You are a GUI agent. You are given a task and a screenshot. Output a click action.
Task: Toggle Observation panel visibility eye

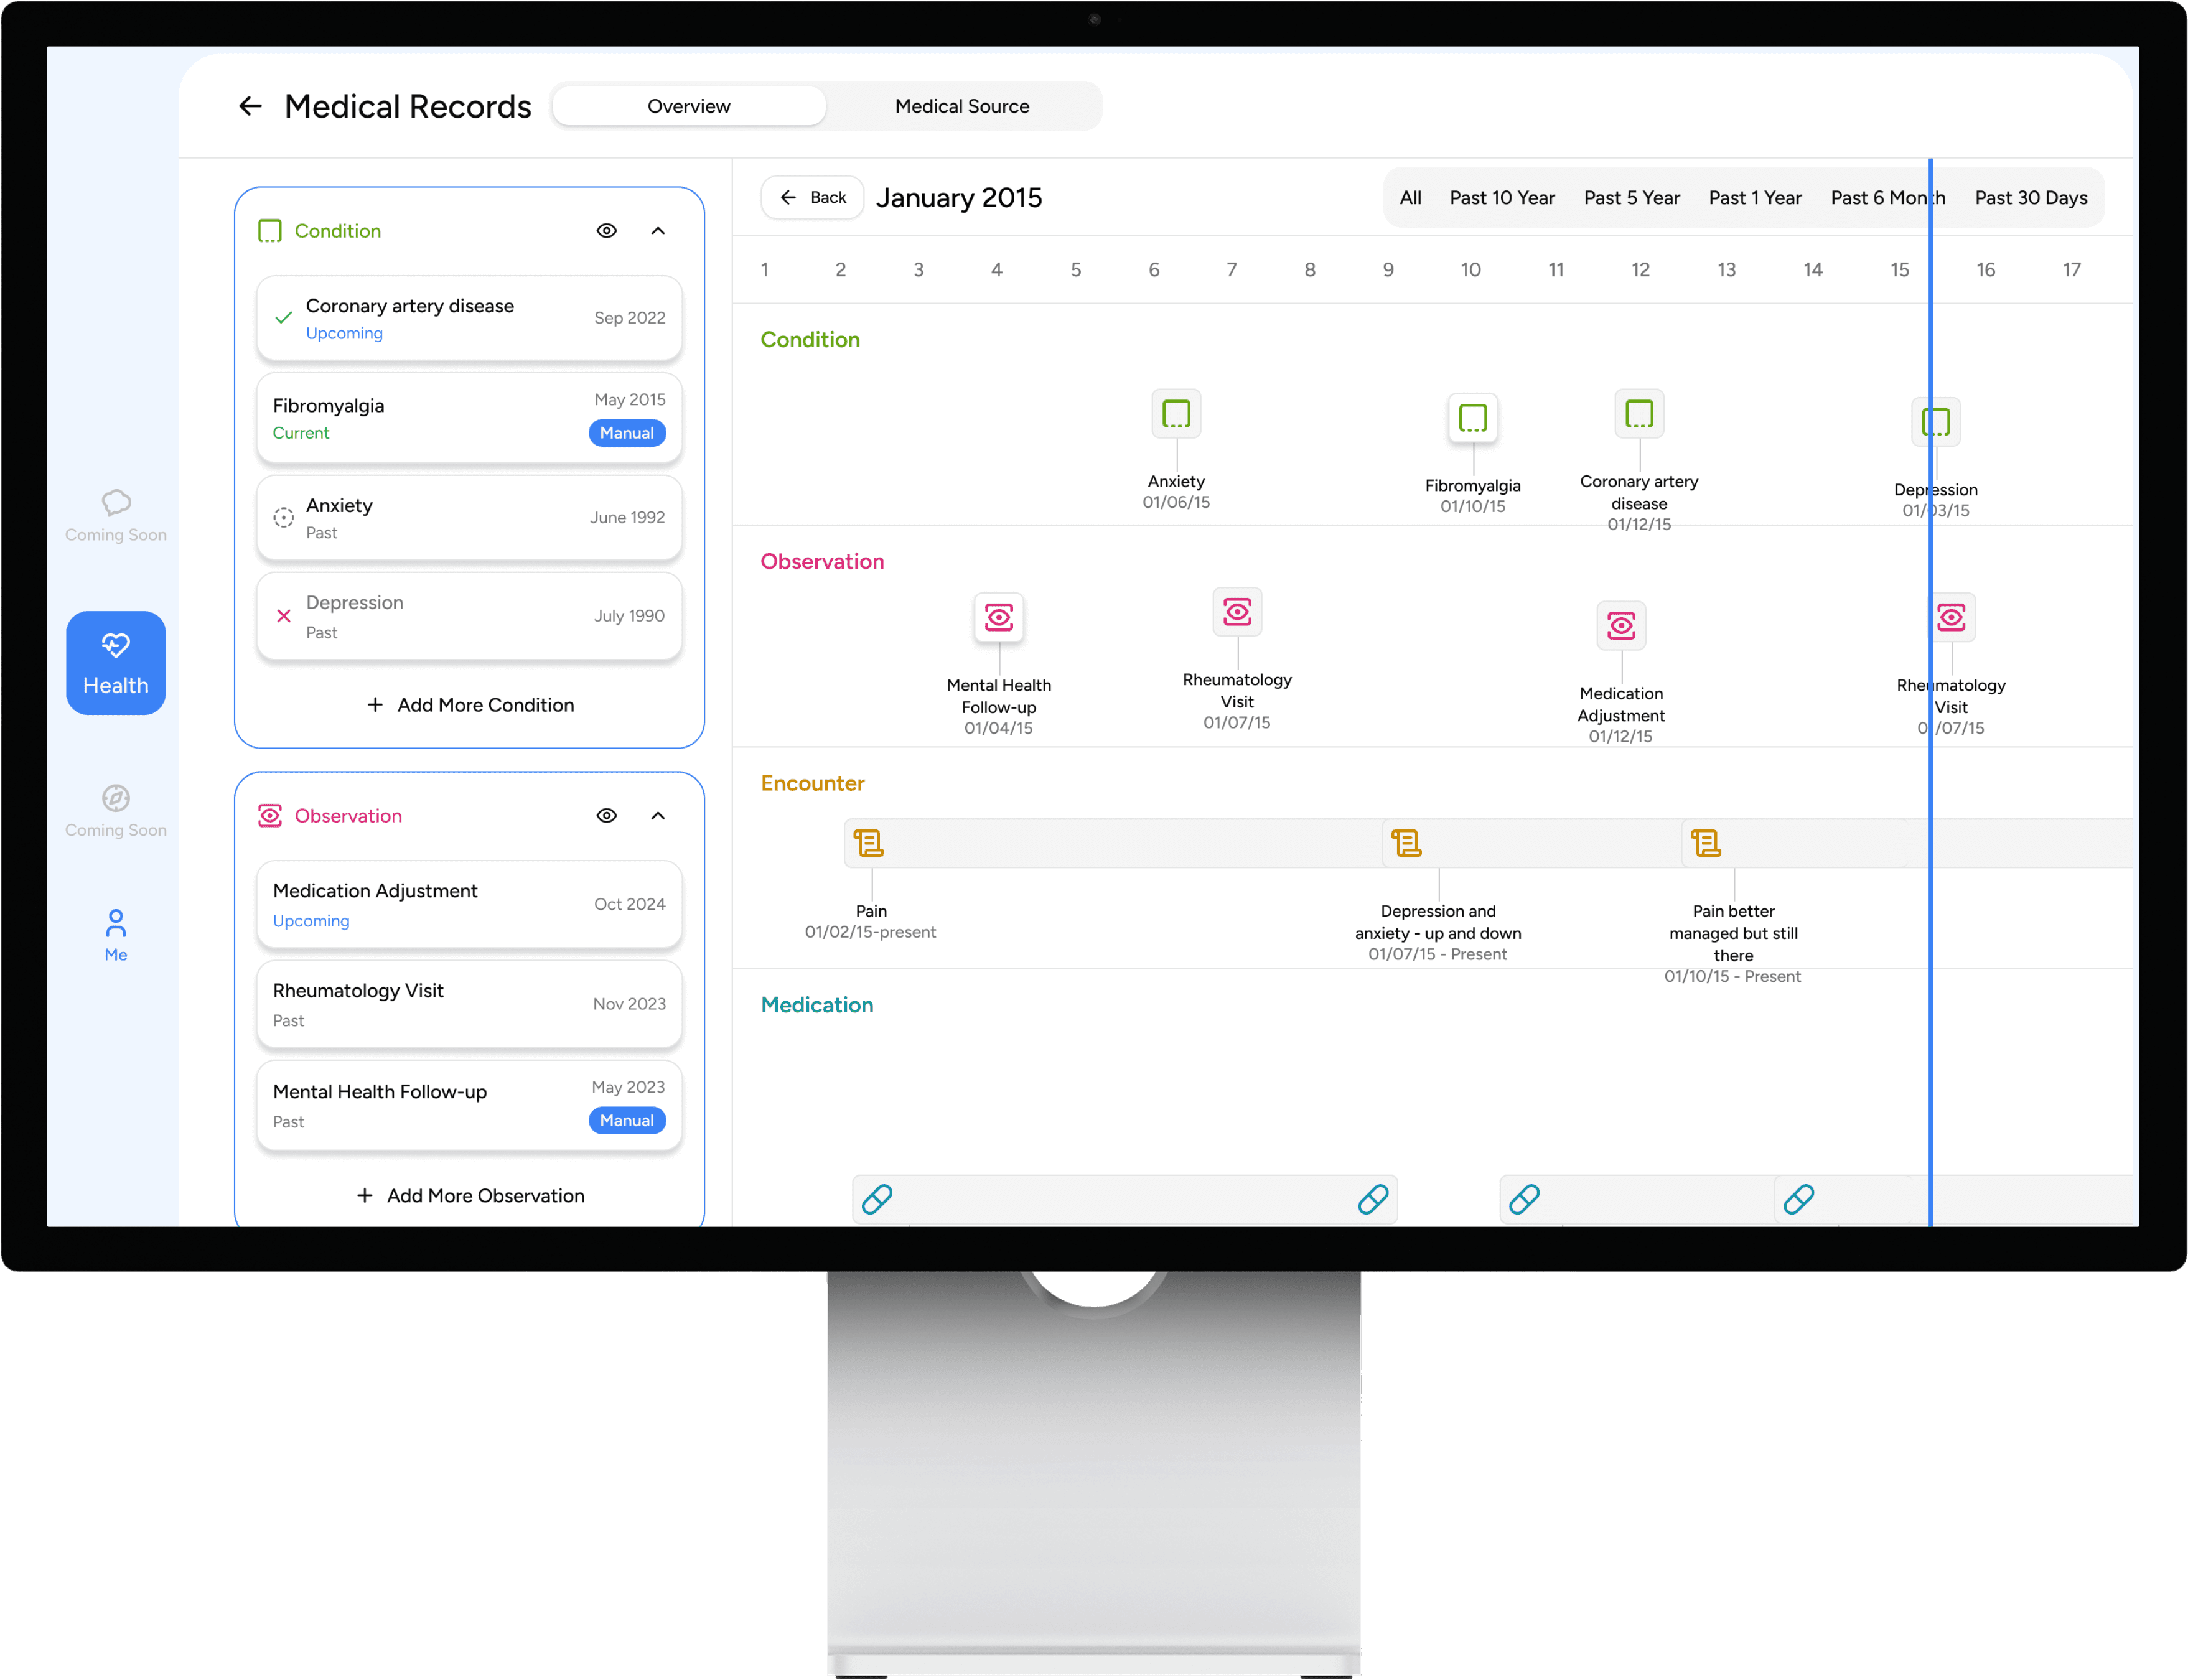606,816
